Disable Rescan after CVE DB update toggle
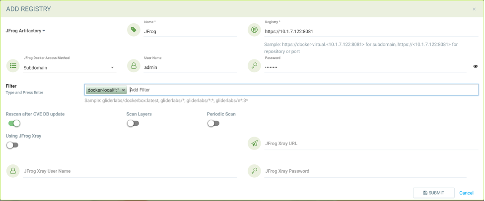 [x=14, y=123]
